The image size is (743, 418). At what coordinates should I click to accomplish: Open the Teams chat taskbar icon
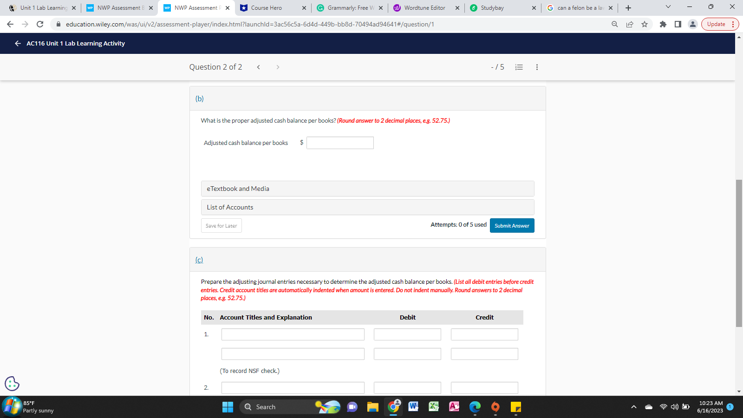pos(352,407)
